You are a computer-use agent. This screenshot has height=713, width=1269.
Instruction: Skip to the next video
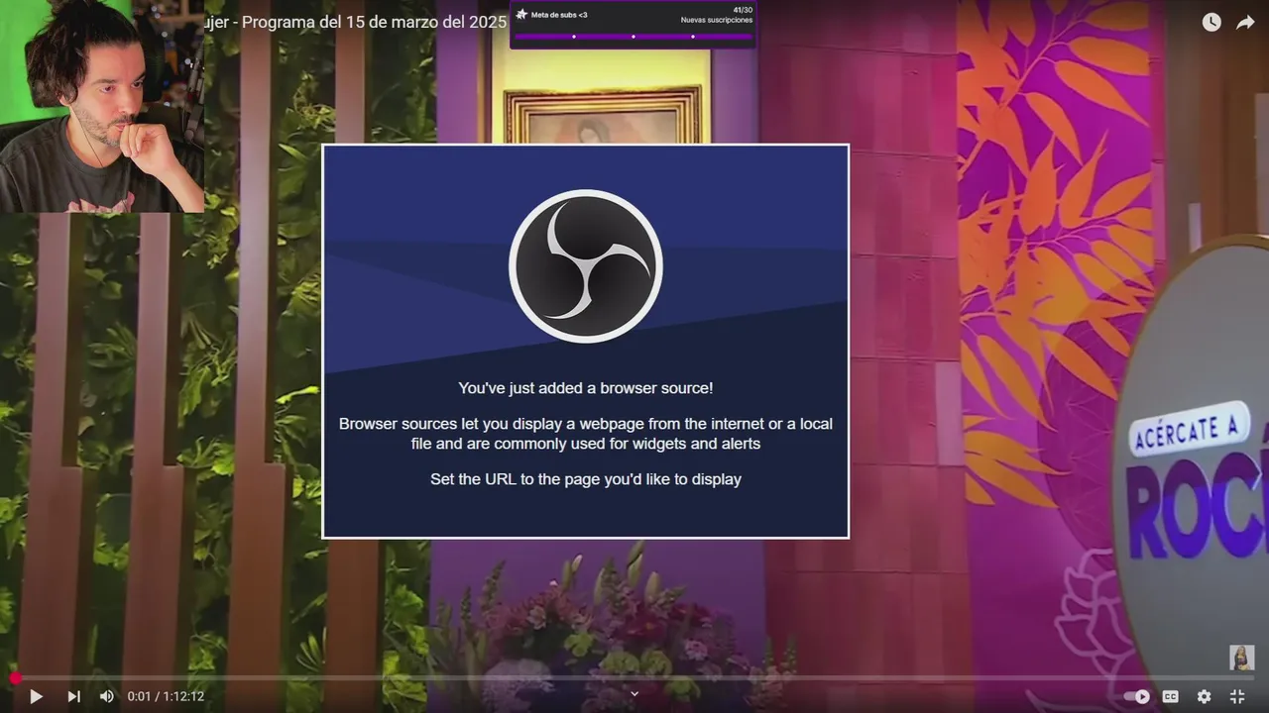[73, 696]
